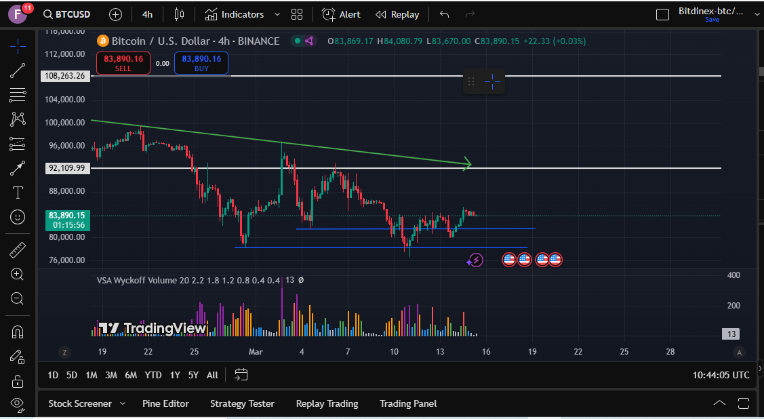
Task: Start bar Replay mode
Action: pyautogui.click(x=397, y=15)
